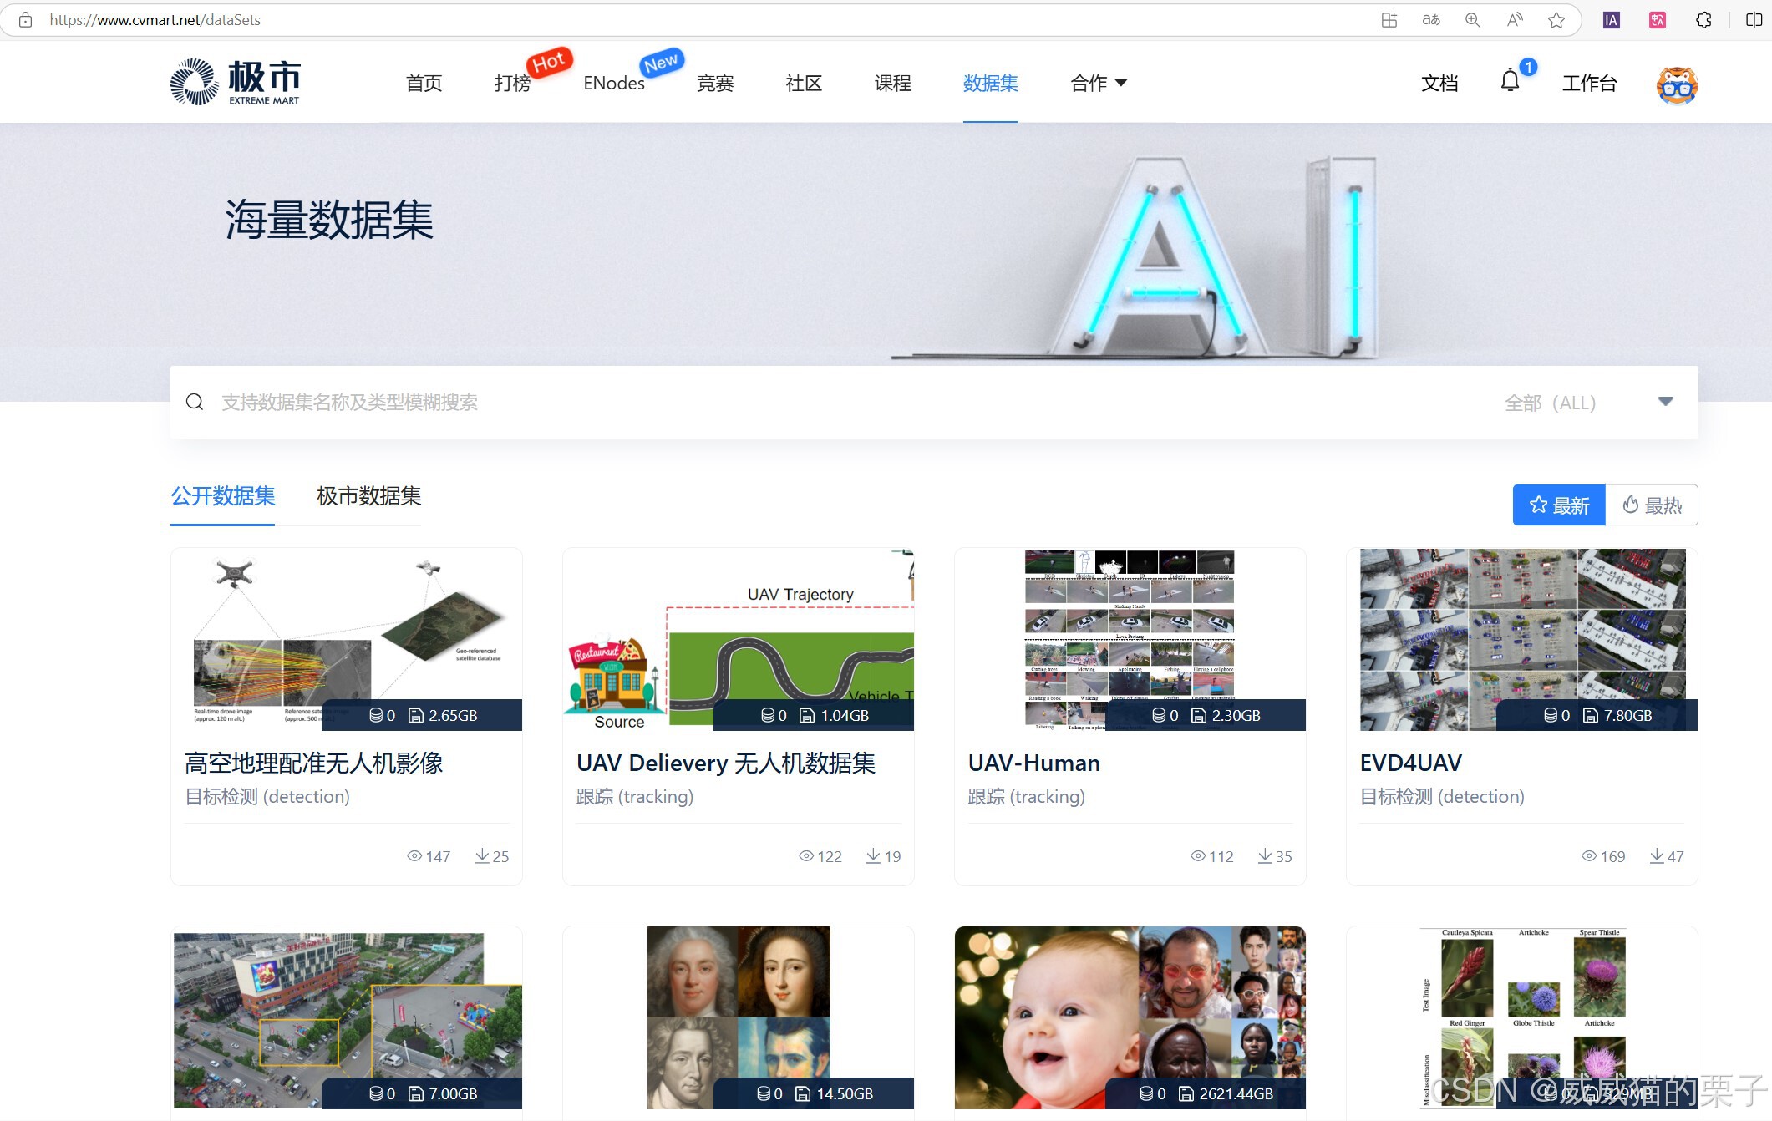The height and width of the screenshot is (1121, 1772).
Task: Open flowers classification dataset thumbnail
Action: pos(1522,1017)
